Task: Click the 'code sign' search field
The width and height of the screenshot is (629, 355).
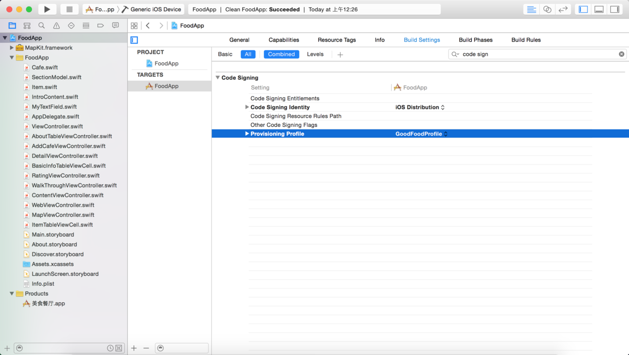Action: (538, 54)
